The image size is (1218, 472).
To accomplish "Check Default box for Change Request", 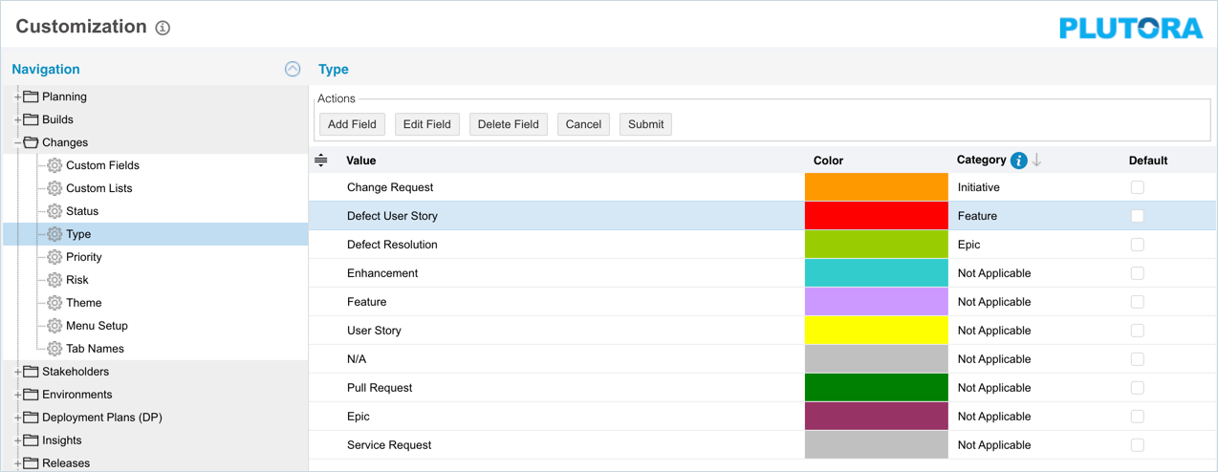I will click(1138, 187).
